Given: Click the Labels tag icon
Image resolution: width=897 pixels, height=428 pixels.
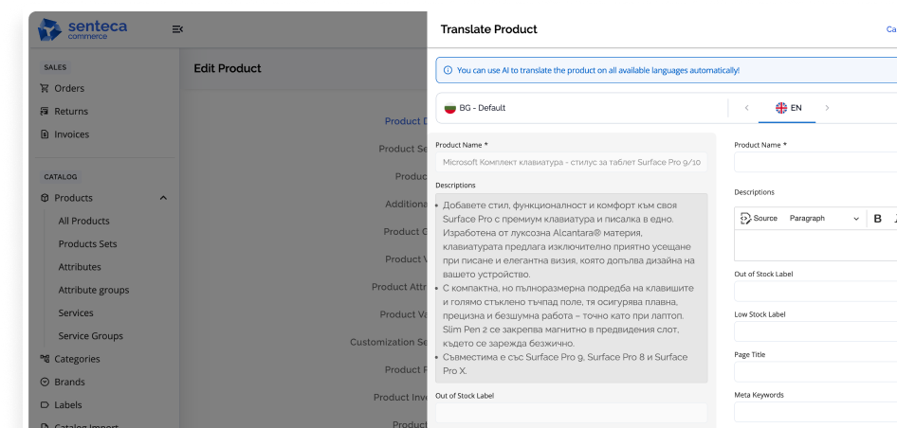Looking at the screenshot, I should 45,404.
